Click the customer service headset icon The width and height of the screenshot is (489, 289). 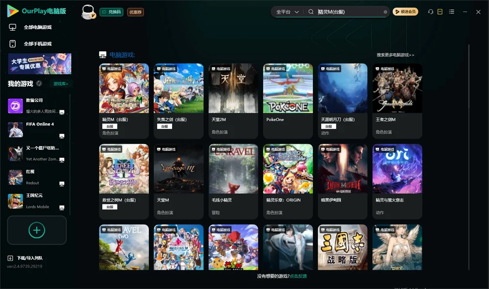pyautogui.click(x=431, y=12)
